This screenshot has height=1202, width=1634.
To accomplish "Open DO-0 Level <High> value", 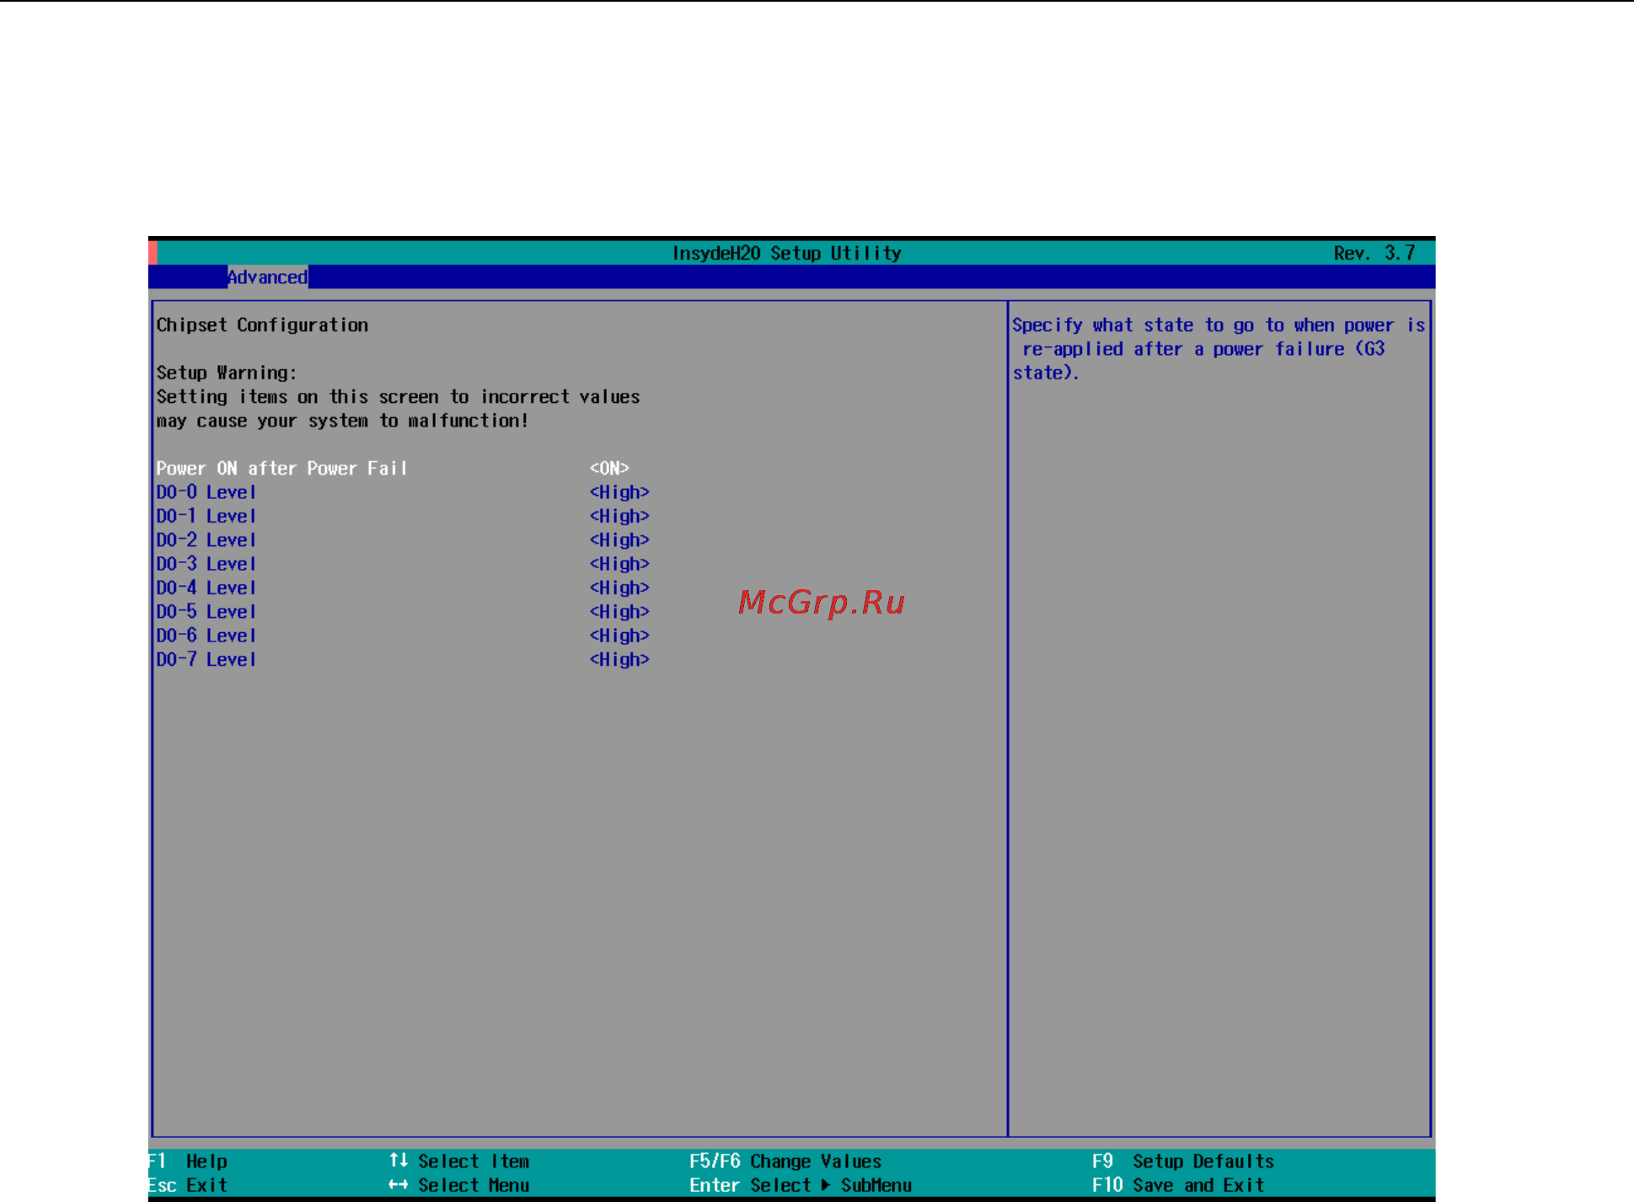I will click(x=619, y=492).
